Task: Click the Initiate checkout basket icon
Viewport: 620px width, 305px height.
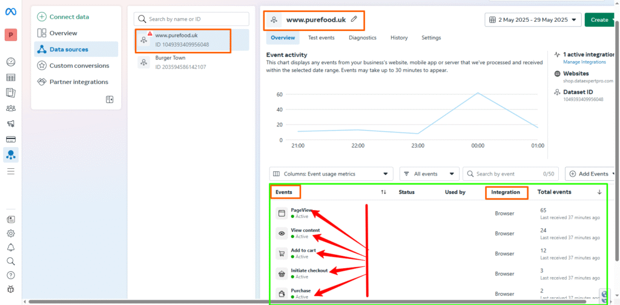Action: point(282,274)
